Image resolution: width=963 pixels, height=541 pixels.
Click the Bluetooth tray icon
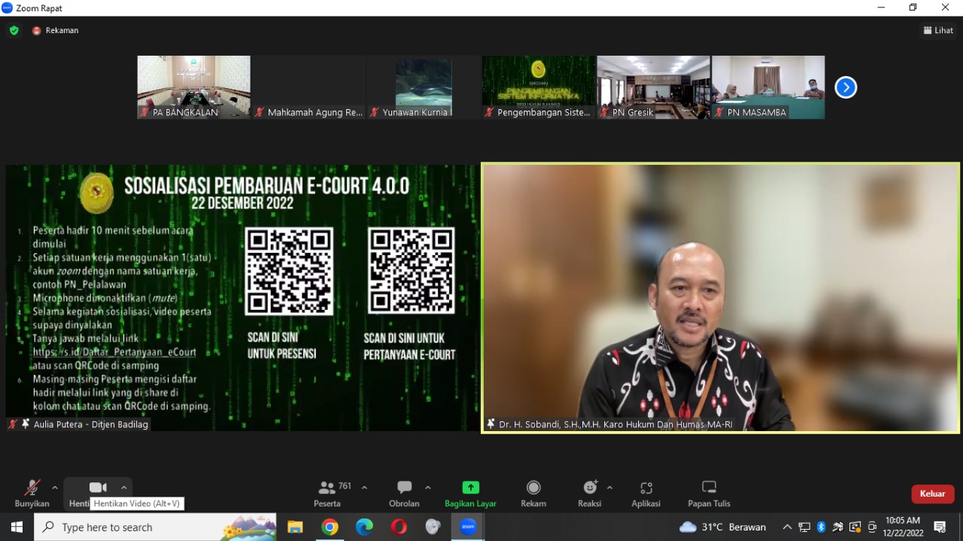tap(822, 527)
